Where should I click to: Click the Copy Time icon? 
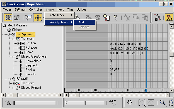click(136, 17)
